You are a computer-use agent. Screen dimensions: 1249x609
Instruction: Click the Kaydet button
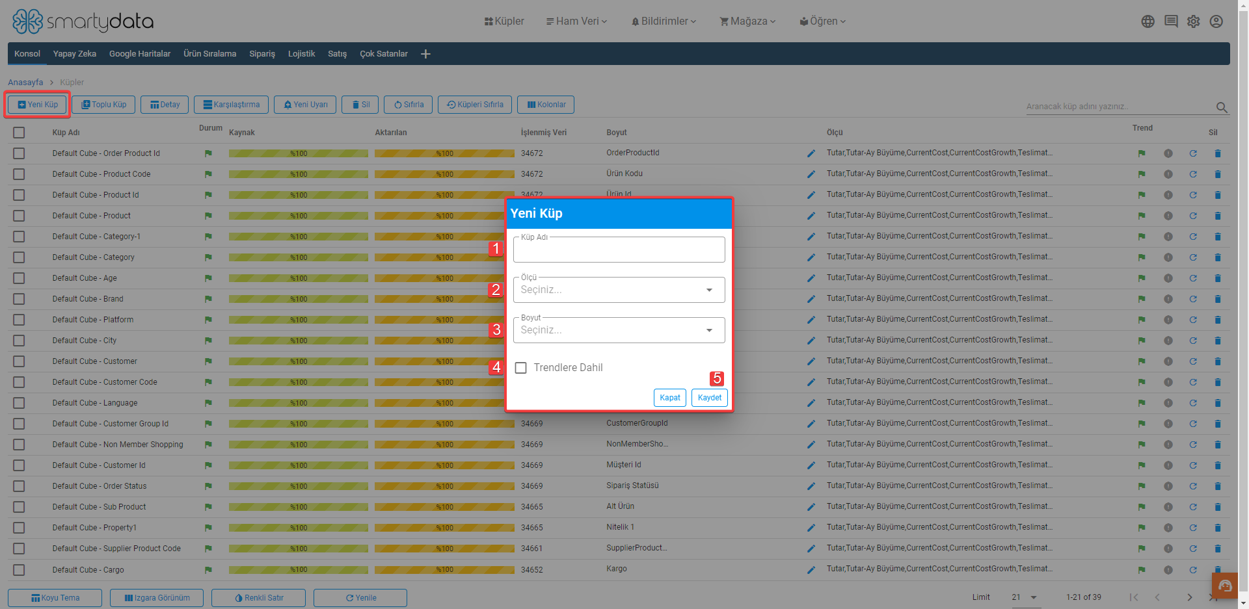710,398
